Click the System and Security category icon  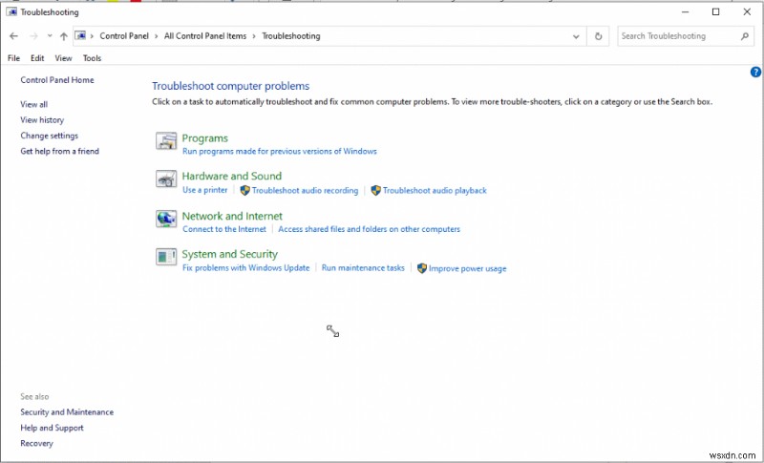tap(166, 257)
